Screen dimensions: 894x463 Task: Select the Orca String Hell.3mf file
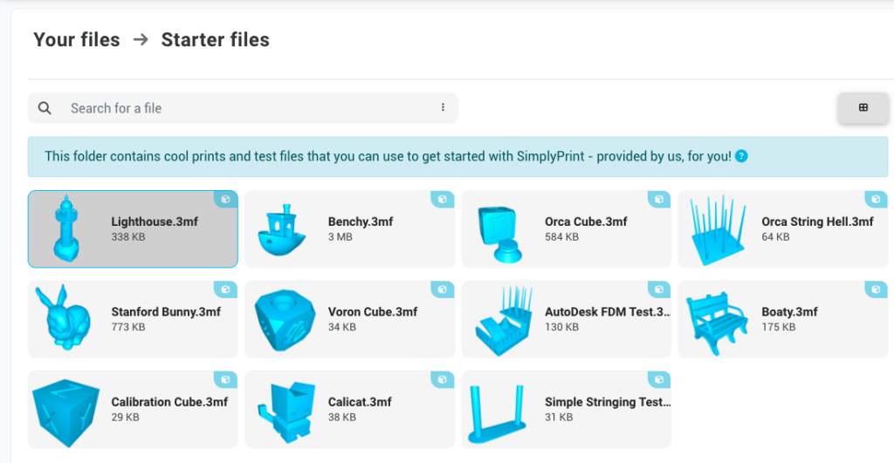817,221
